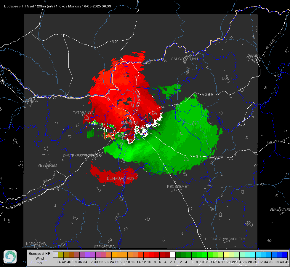This screenshot has width=290, height=267.
Task: Select the BÉKÉSCSABA city label
Action: (x=280, y=209)
